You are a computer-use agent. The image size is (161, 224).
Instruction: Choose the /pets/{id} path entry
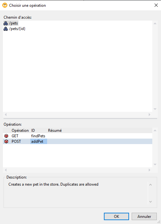tap(17, 29)
